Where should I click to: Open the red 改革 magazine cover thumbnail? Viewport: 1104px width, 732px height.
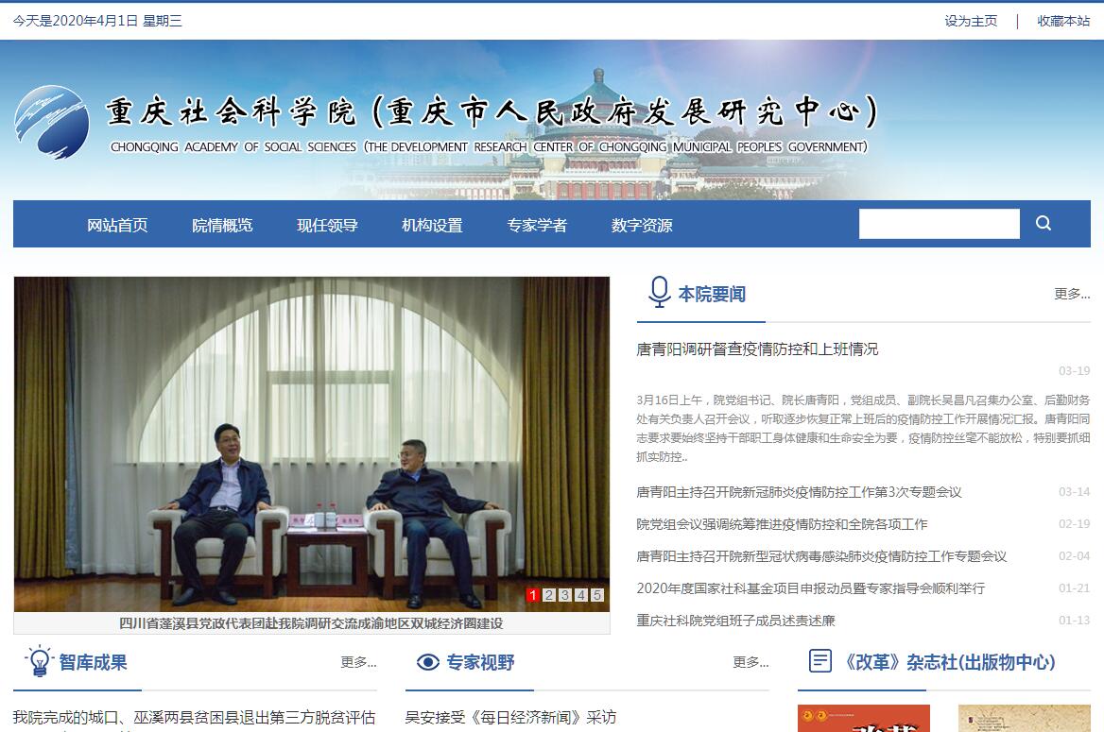point(863,718)
